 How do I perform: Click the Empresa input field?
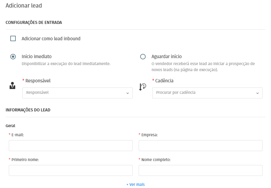[200, 146]
